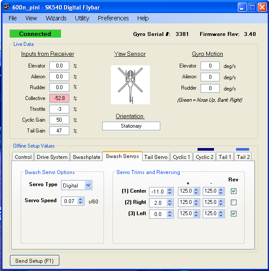Switch to the Control tab
This screenshot has height=271, width=269.
point(23,157)
